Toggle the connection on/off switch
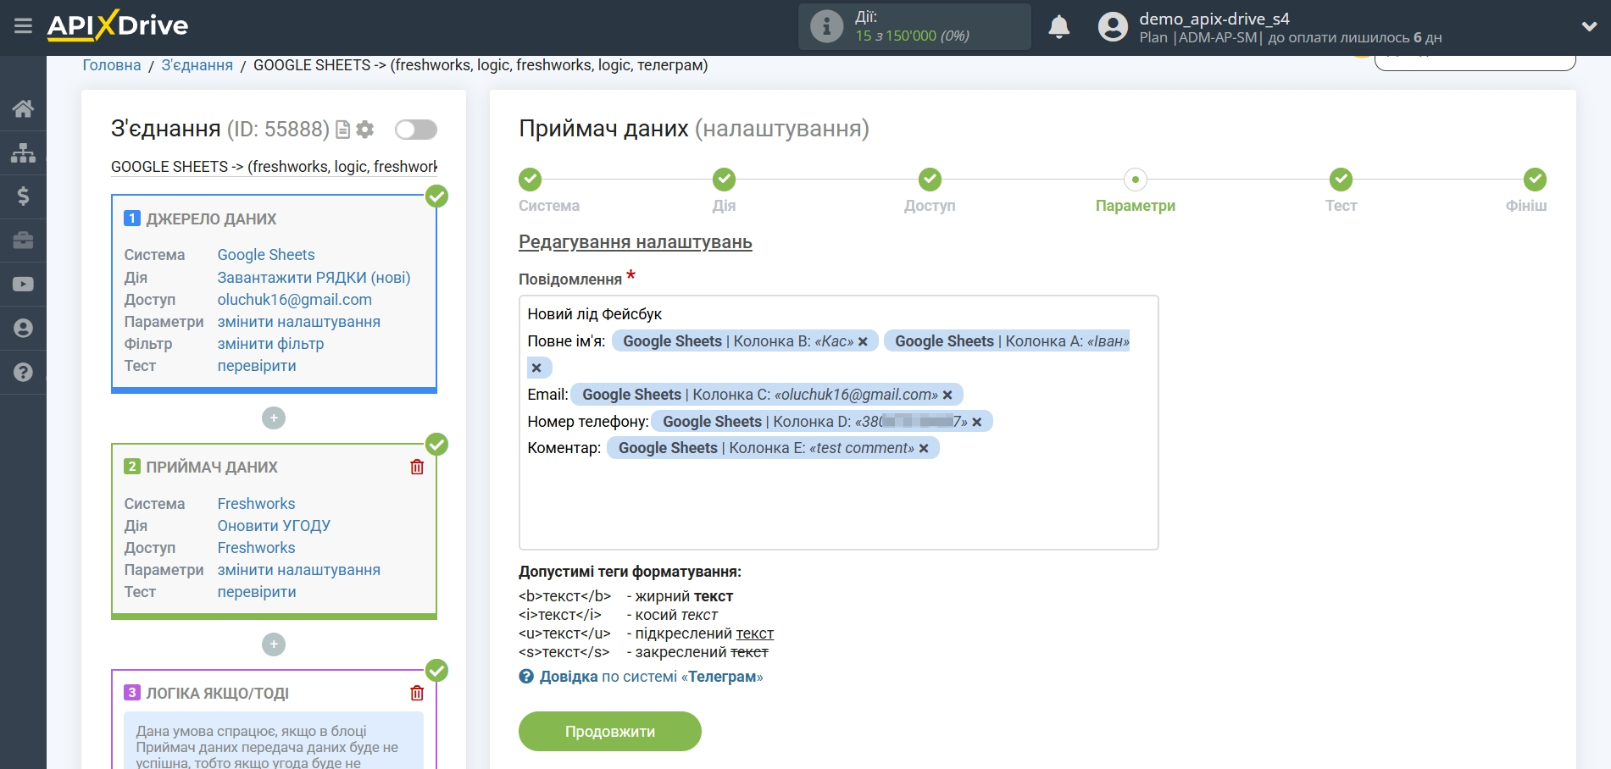Image resolution: width=1611 pixels, height=769 pixels. point(415,130)
